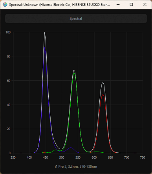Screen dimensions: 152x174
Task: Click the app logo icon in title bar
Action: click(x=5, y=5)
